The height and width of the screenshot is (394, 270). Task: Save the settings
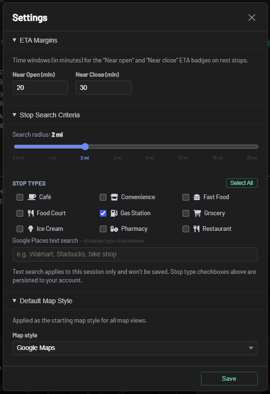pos(229,378)
